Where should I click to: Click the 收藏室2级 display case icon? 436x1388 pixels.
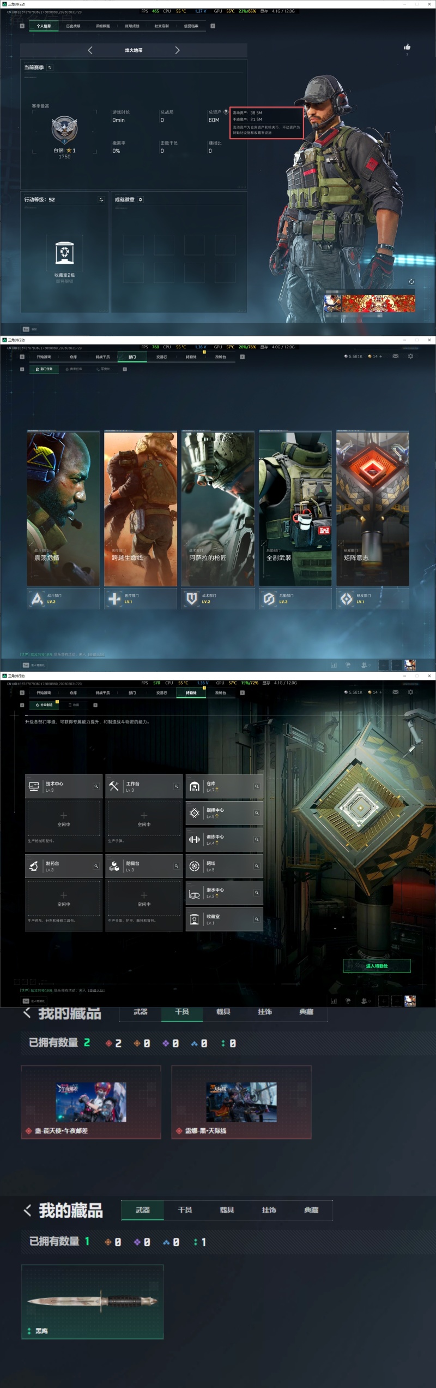65,253
